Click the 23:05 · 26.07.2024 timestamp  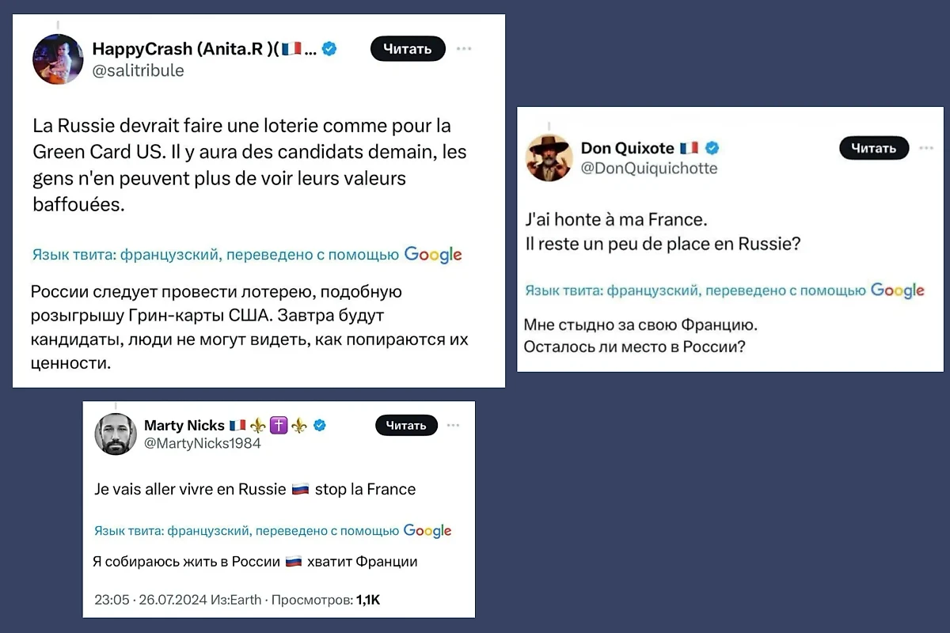[150, 600]
